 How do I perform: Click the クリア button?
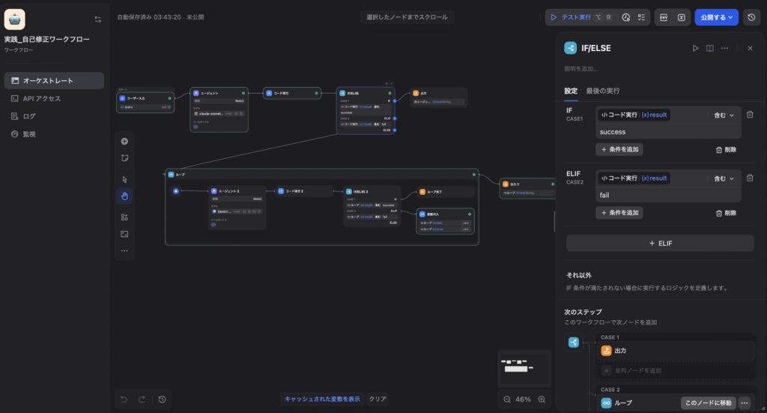point(378,399)
